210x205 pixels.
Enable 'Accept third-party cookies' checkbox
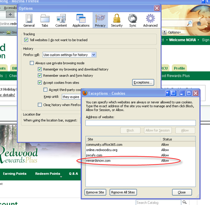point(45,89)
